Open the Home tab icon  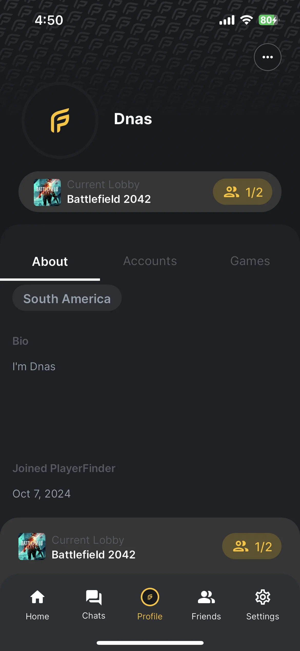(x=37, y=597)
